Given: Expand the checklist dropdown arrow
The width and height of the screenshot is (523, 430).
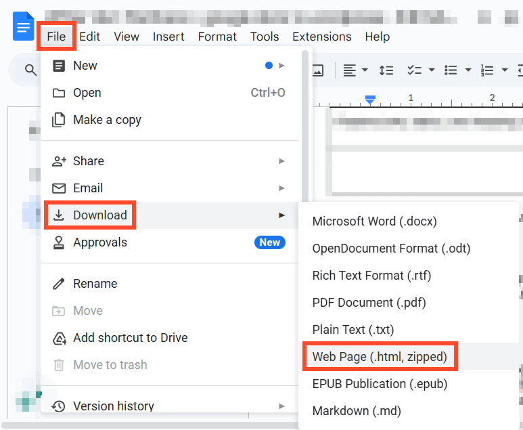Looking at the screenshot, I should click(x=431, y=70).
